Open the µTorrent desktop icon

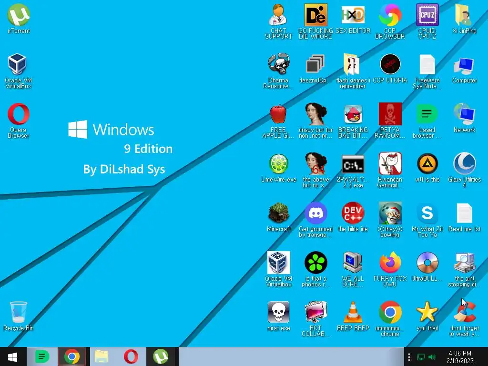[x=19, y=15]
